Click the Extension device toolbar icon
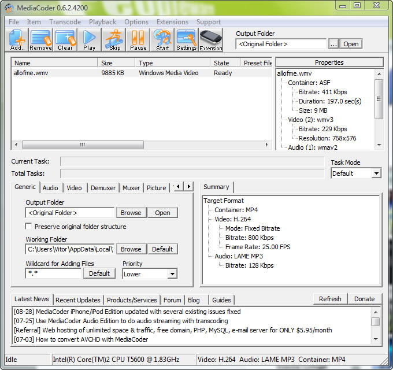 (211, 40)
